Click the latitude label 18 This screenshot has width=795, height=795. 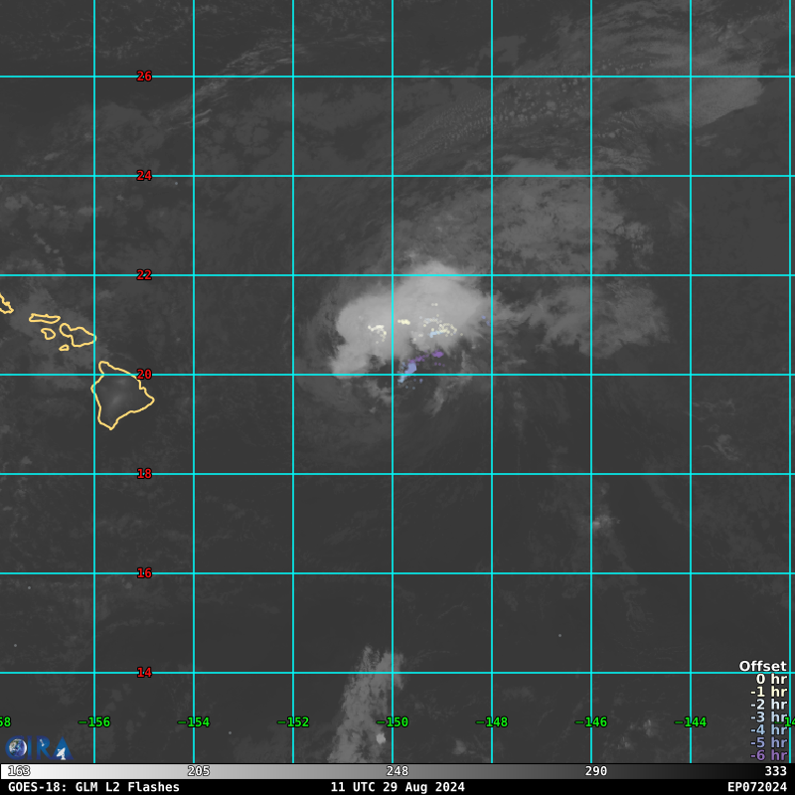144,474
